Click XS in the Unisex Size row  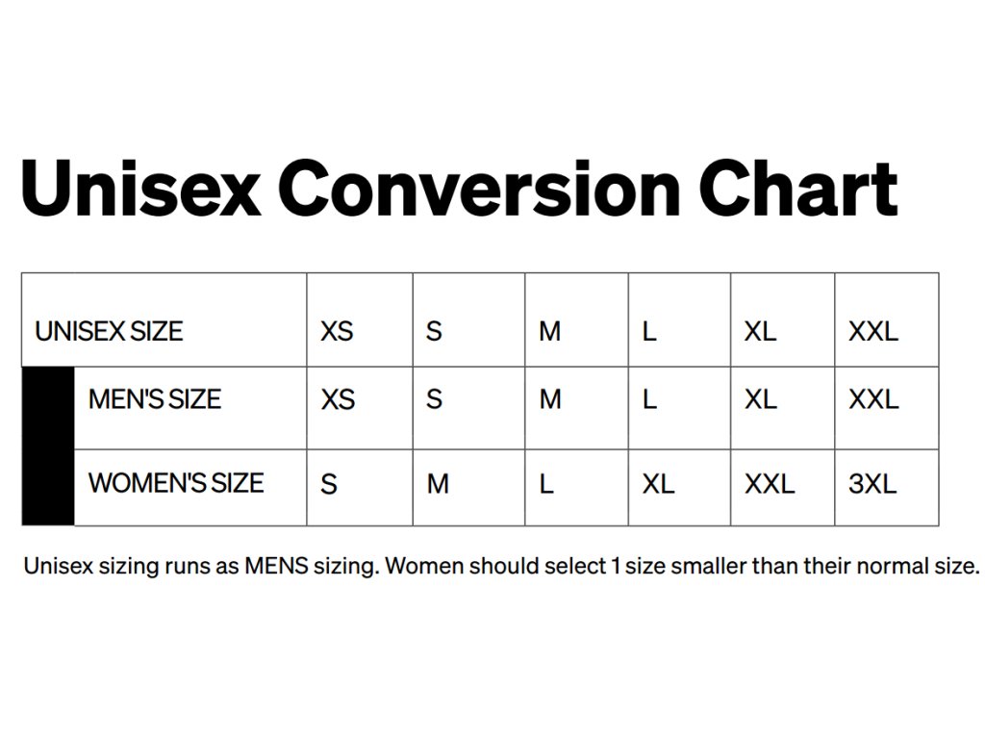point(337,331)
